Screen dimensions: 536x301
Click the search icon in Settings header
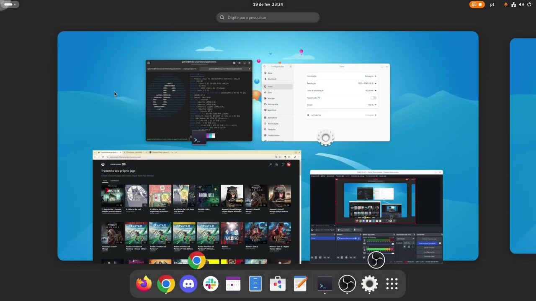click(x=265, y=66)
